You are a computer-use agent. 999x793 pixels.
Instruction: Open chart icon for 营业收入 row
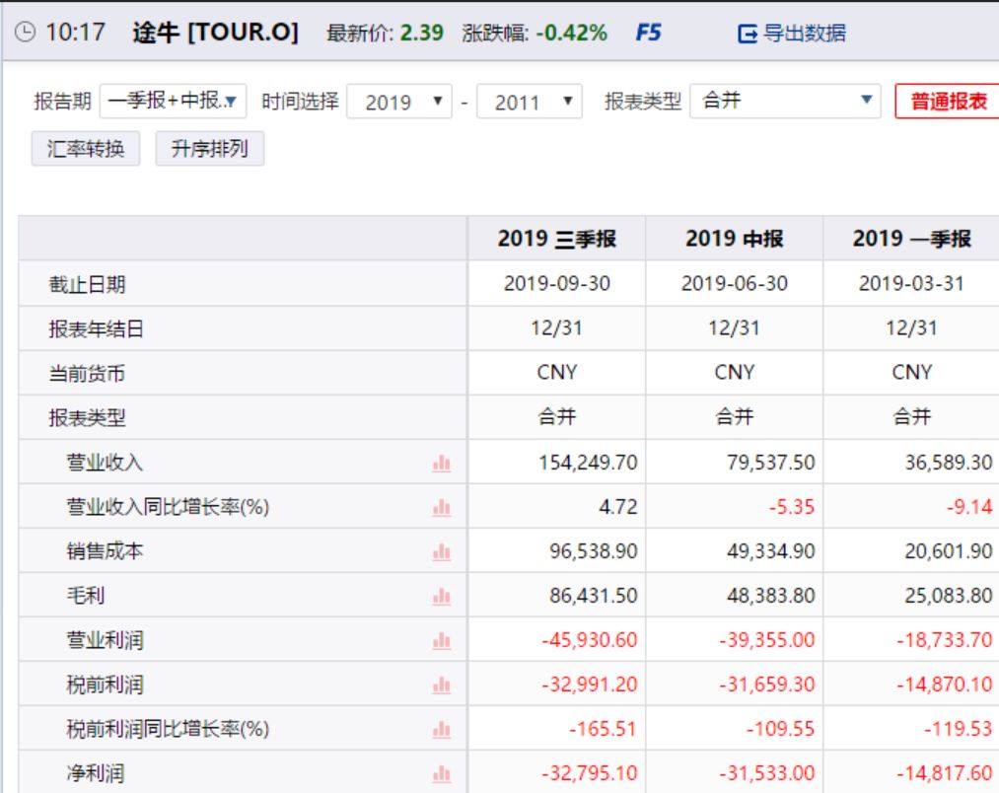pyautogui.click(x=442, y=464)
